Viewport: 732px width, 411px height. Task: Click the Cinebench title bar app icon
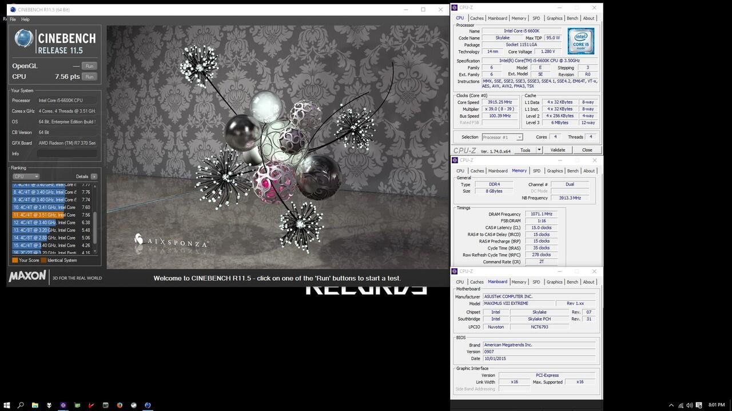(13, 9)
